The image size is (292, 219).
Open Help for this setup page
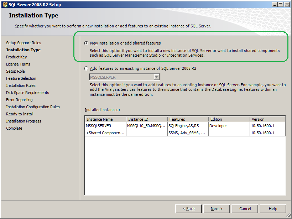273,209
